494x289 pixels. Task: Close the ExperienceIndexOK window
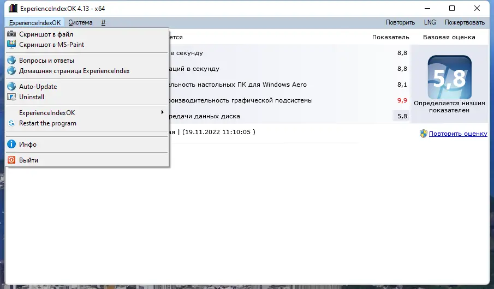click(477, 8)
